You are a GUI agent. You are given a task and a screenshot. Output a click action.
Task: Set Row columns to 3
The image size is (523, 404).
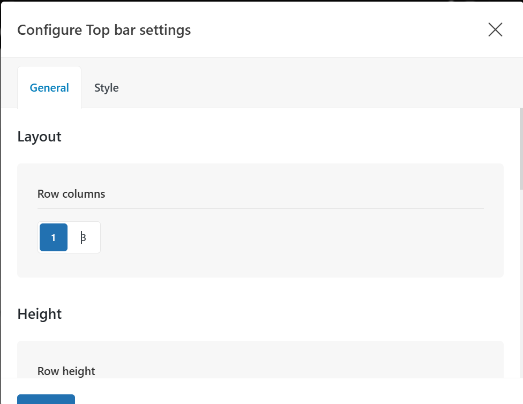tap(84, 237)
